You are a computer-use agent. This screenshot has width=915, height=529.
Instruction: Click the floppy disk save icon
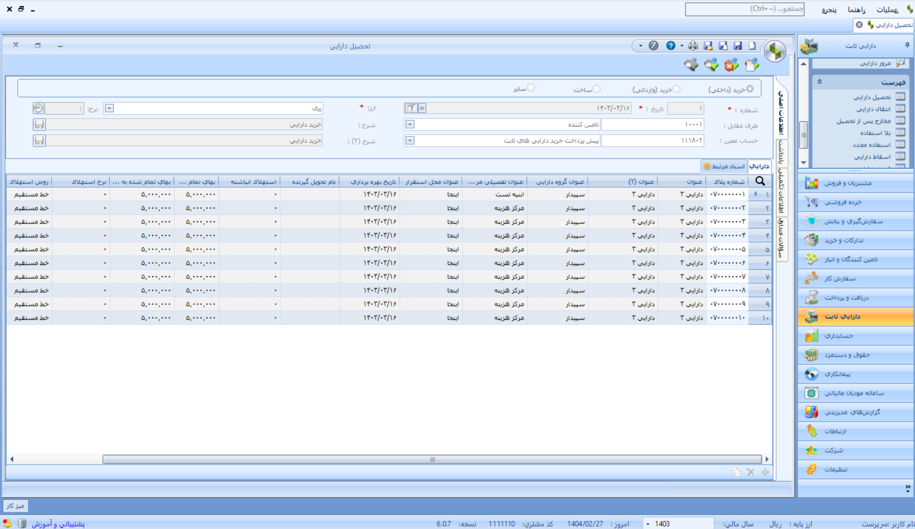coord(738,46)
